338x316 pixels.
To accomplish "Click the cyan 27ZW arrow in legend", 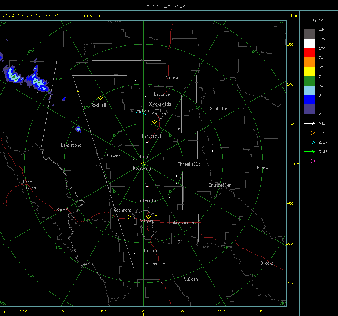I will click(309, 142).
